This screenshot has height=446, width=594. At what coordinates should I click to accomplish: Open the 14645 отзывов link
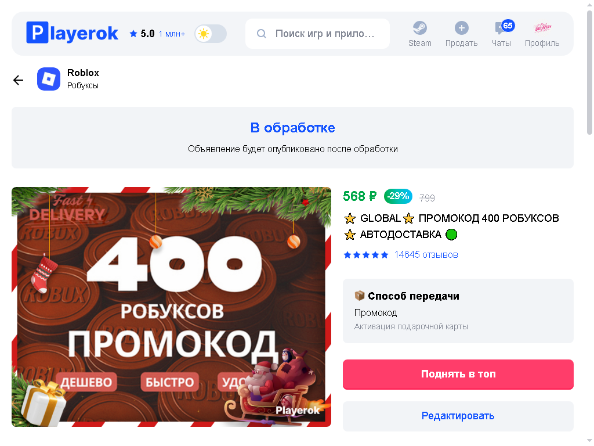coord(426,254)
